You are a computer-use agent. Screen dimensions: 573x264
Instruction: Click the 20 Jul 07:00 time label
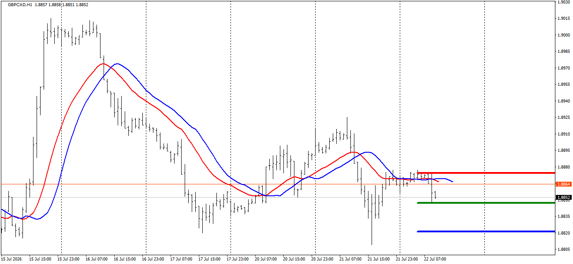(265, 259)
